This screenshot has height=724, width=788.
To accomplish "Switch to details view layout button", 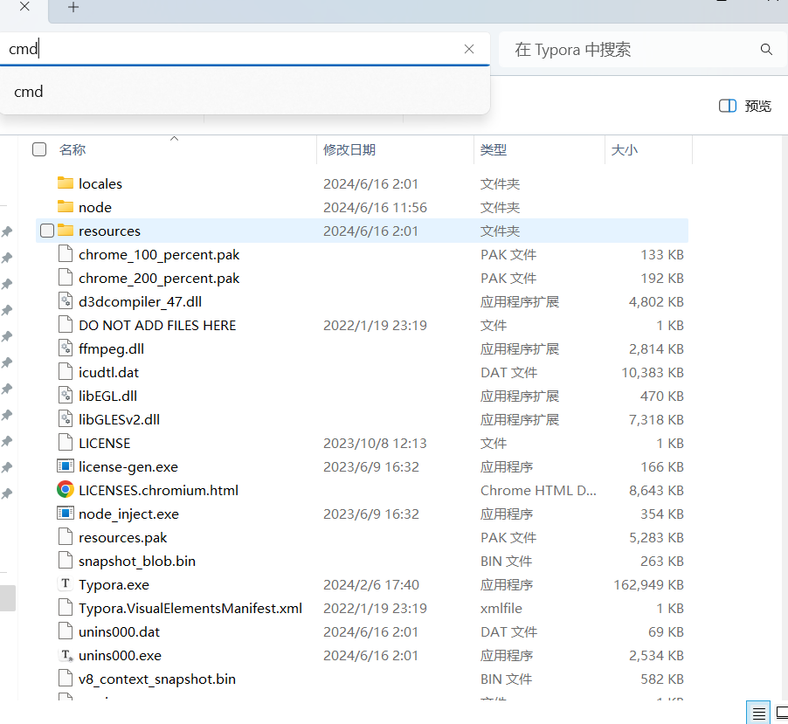I will 758,713.
